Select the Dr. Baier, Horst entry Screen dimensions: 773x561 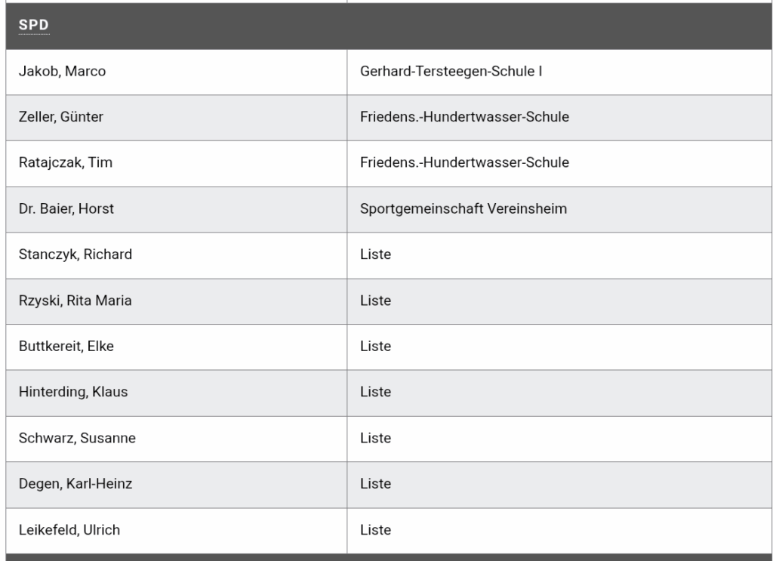(x=66, y=209)
